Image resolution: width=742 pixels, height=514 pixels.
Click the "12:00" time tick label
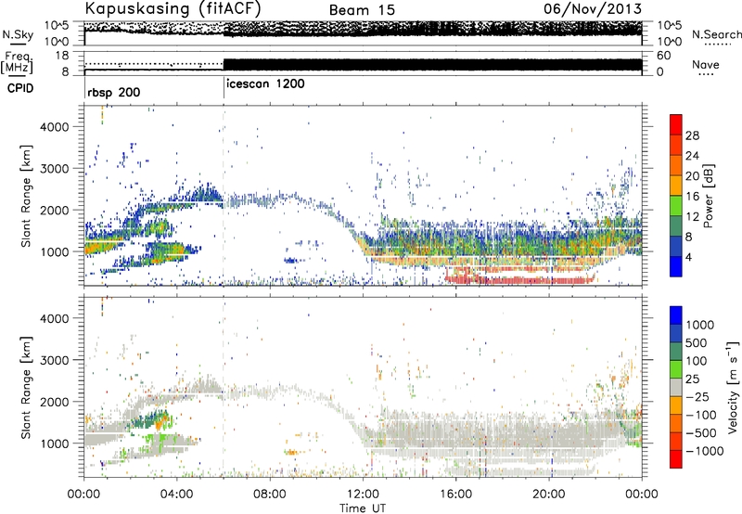(363, 495)
